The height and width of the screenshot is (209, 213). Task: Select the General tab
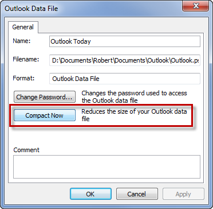tap(23, 27)
